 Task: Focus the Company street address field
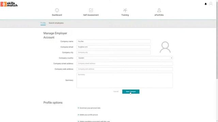pos(125,63)
